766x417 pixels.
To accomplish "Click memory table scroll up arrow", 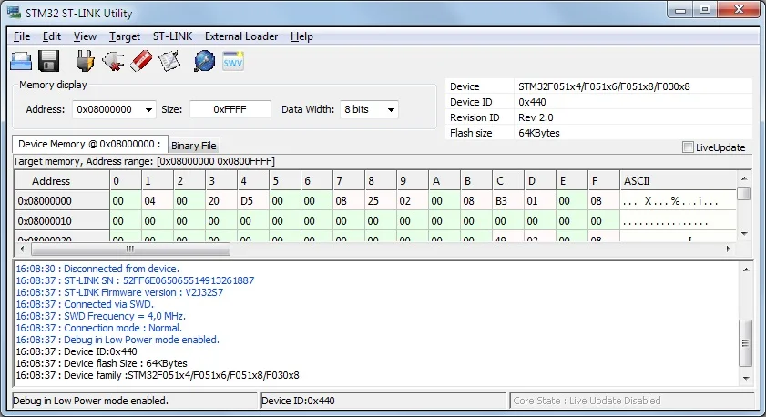I will point(744,178).
